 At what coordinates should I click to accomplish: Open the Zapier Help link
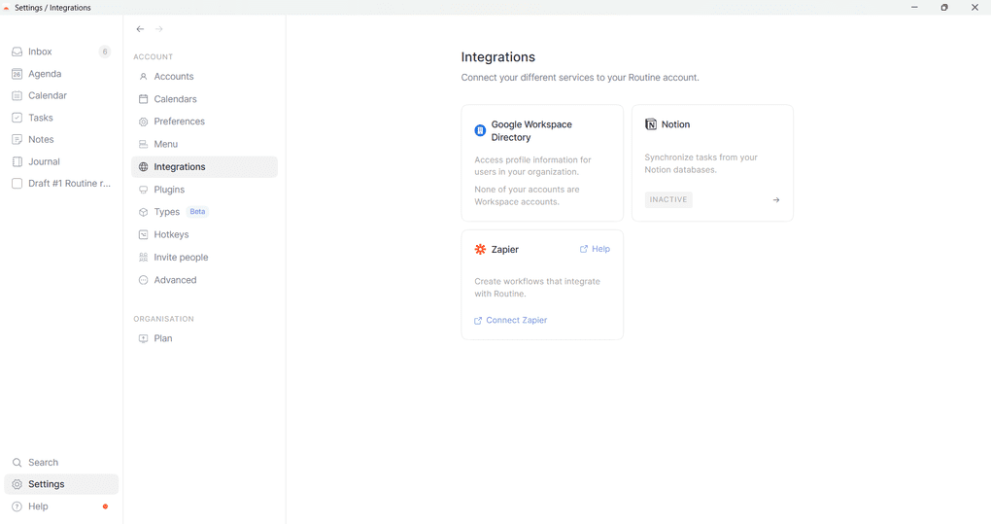point(595,249)
